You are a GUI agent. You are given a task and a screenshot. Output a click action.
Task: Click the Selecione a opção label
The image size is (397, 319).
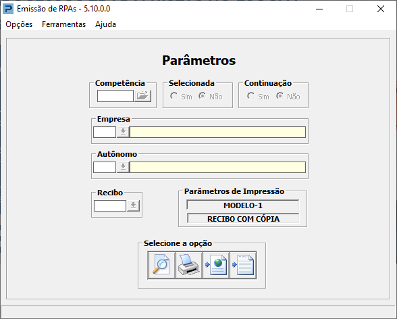[x=178, y=243]
